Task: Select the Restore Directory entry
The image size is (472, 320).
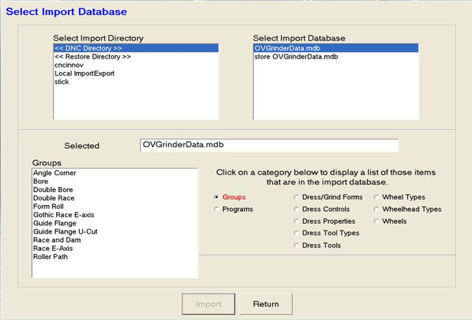Action: pos(93,57)
